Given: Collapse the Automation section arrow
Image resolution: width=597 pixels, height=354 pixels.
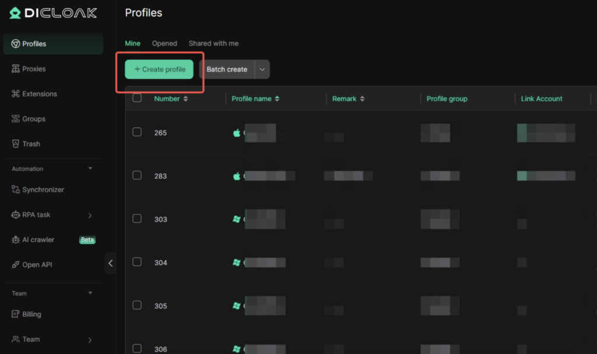Looking at the screenshot, I should [90, 169].
